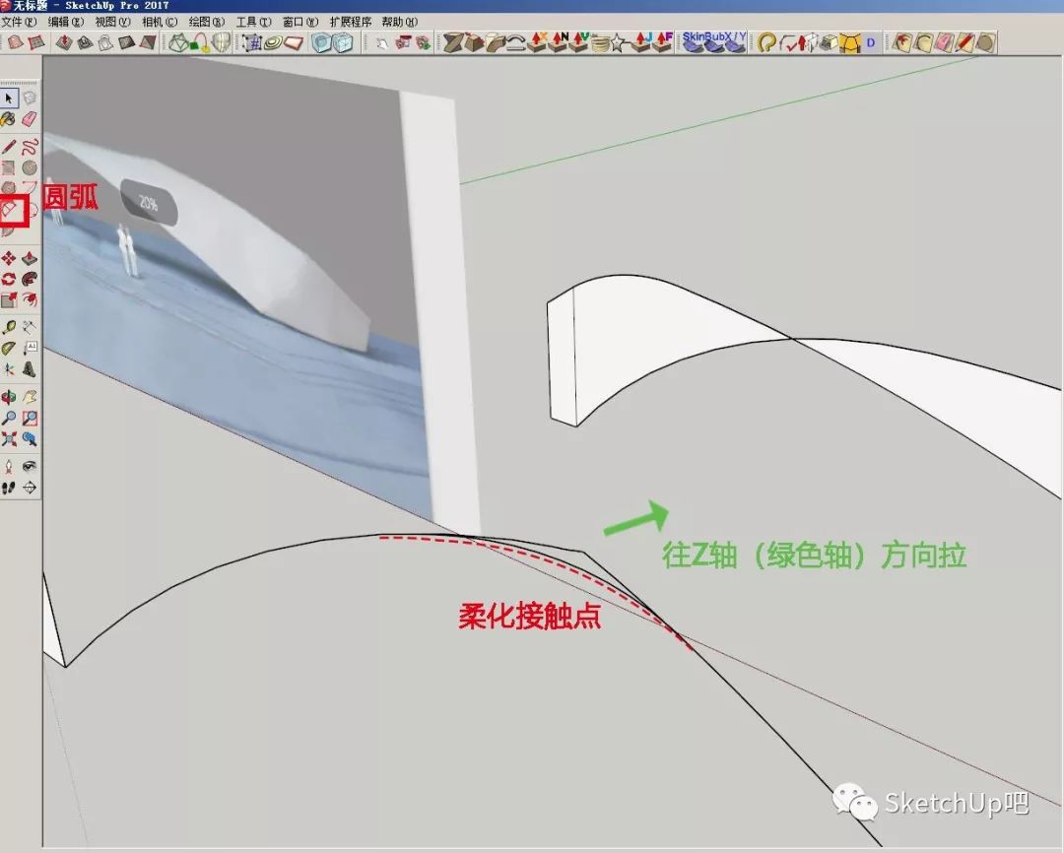Select the pink Eraser tool
This screenshot has height=853, width=1064.
[x=30, y=119]
